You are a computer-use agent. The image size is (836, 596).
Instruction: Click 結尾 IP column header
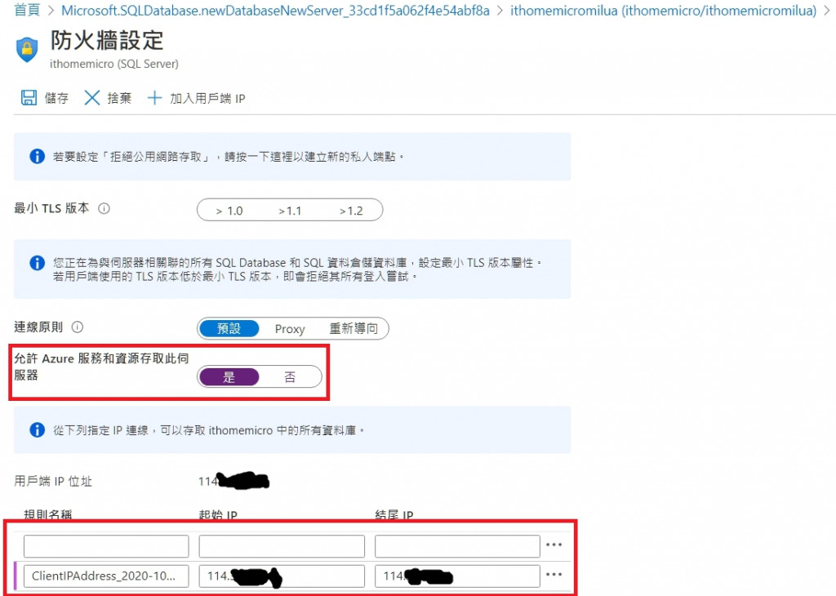(x=394, y=514)
